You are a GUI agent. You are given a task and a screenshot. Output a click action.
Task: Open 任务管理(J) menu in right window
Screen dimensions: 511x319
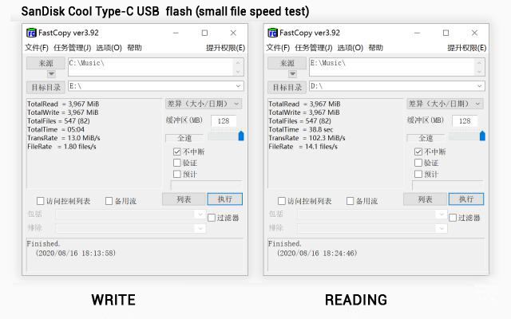point(314,48)
